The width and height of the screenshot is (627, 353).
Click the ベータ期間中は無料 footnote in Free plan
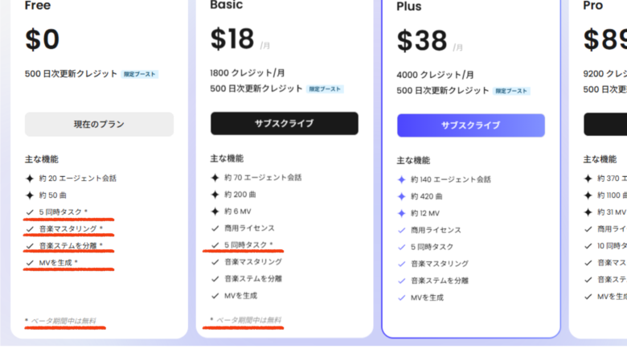point(64,321)
